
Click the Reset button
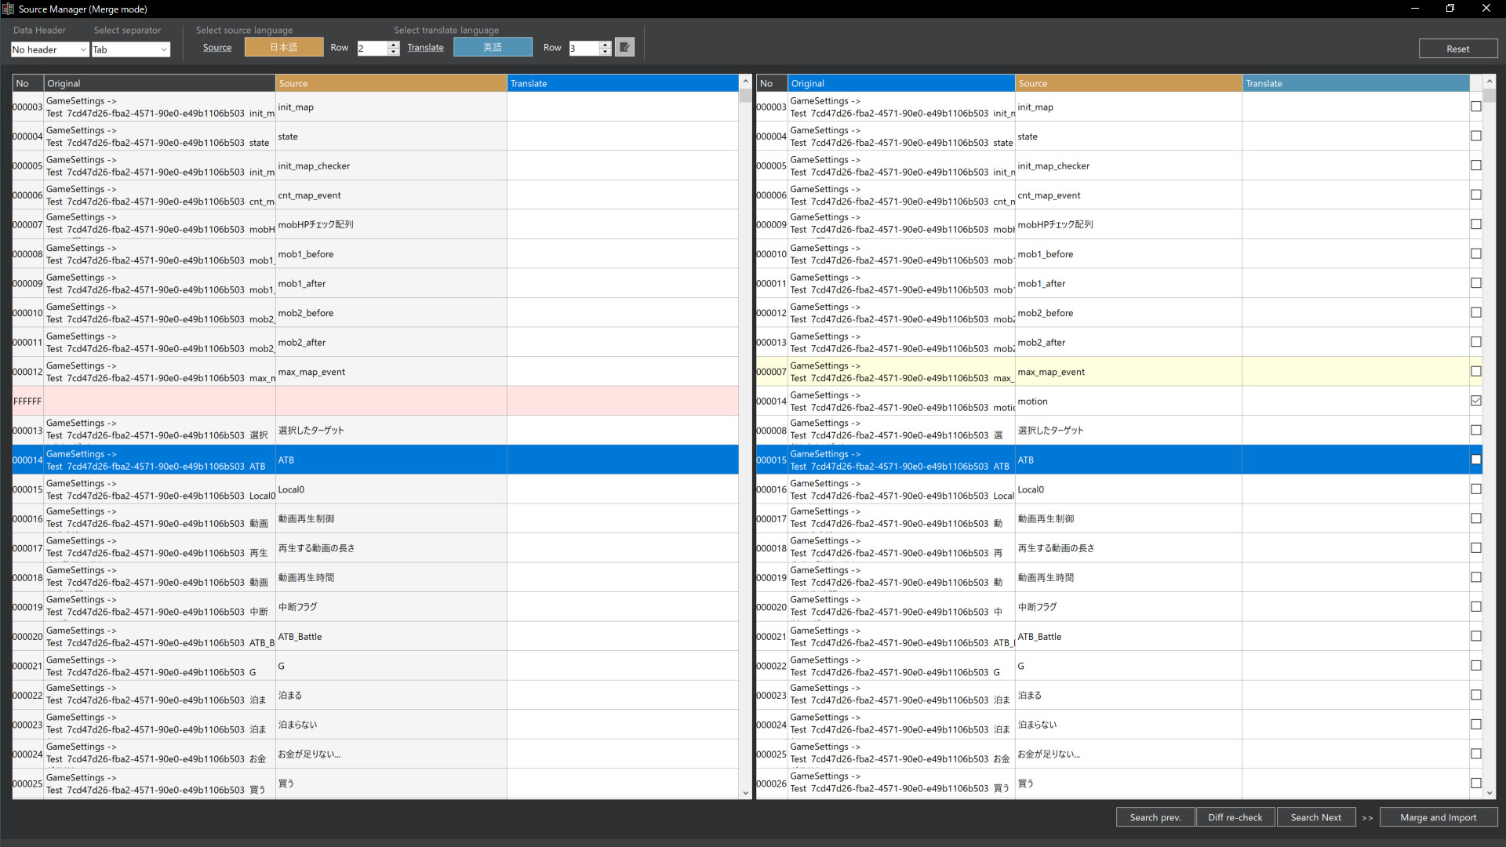coord(1458,48)
